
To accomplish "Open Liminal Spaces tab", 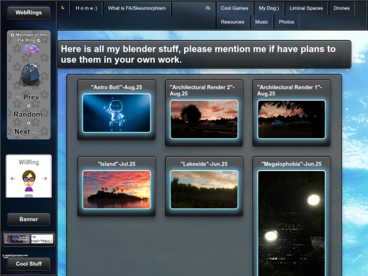I will pos(306,8).
